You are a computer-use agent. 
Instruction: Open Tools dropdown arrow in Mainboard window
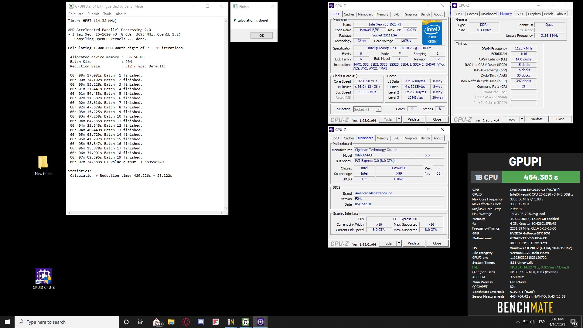[x=399, y=243]
